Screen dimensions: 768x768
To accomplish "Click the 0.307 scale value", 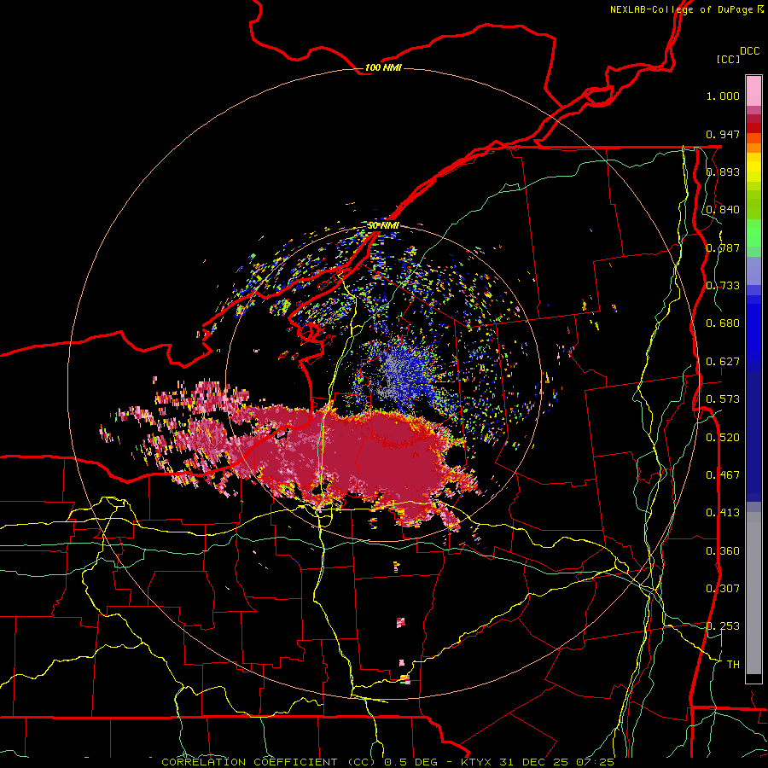I will click(x=723, y=589).
